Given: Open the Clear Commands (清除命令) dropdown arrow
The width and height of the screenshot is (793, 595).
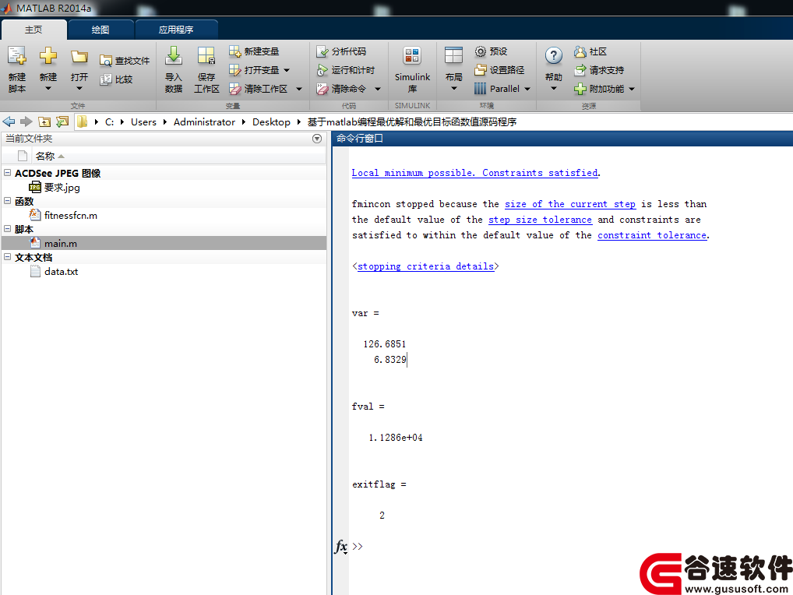Looking at the screenshot, I should click(377, 89).
